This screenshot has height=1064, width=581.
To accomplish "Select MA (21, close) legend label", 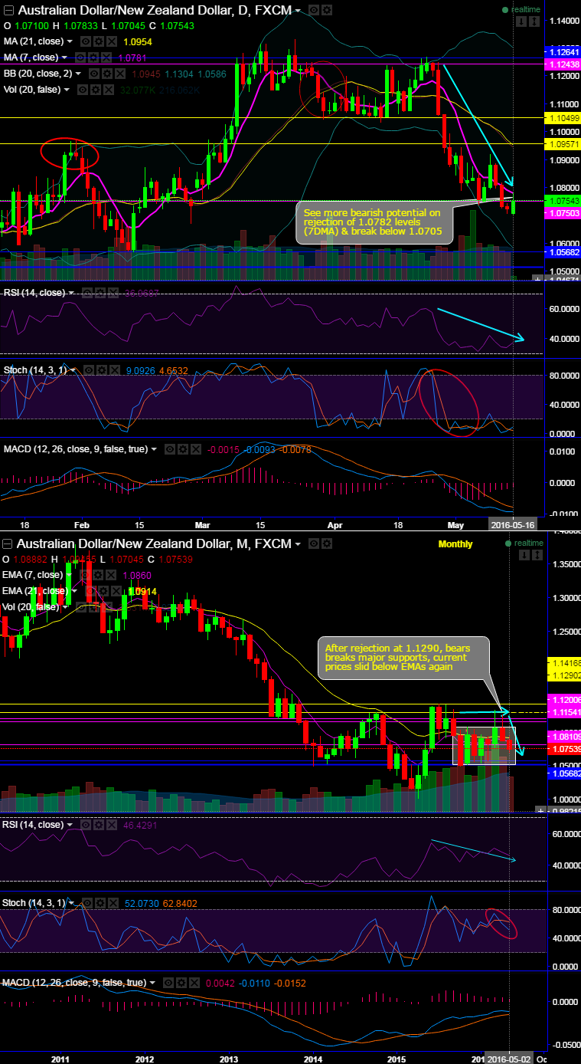I will pos(34,41).
